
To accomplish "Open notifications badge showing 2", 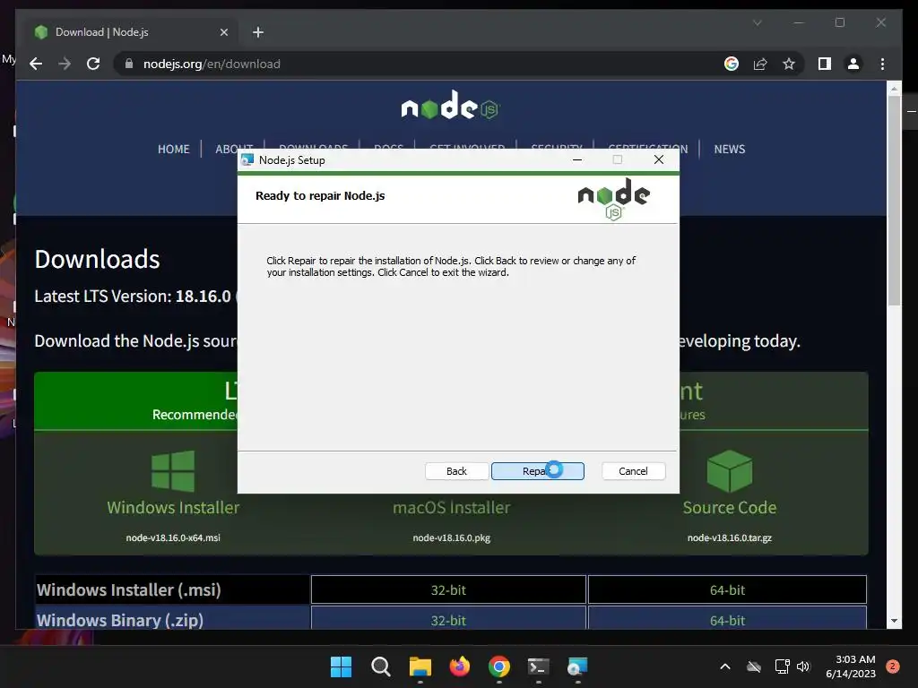I will pyautogui.click(x=893, y=666).
